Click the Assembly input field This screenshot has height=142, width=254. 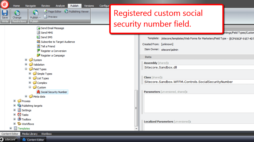(199, 67)
